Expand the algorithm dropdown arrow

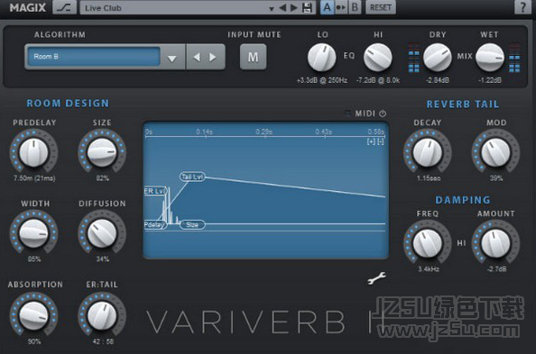[x=172, y=59]
